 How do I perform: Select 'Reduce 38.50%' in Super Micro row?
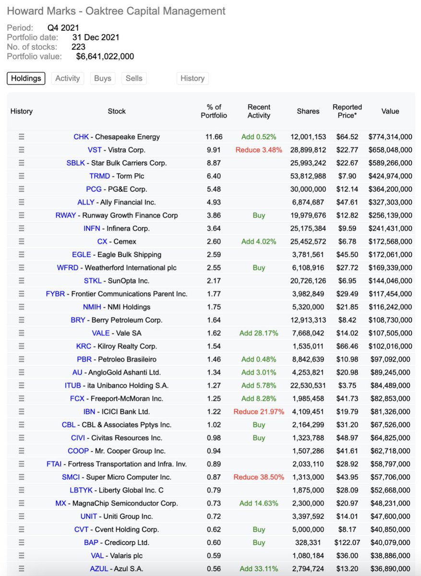pos(259,477)
